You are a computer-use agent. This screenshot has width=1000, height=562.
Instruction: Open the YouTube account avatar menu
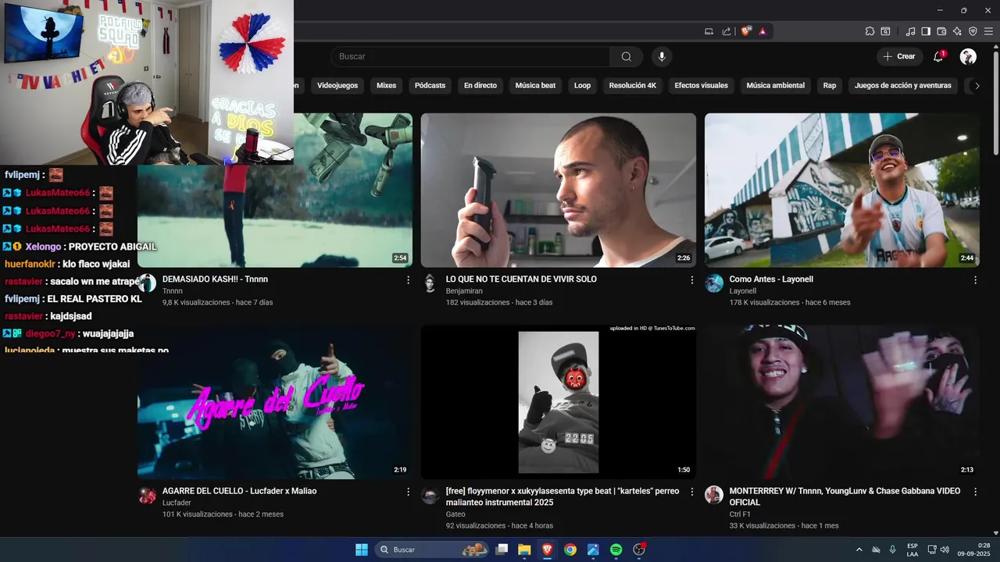[968, 56]
